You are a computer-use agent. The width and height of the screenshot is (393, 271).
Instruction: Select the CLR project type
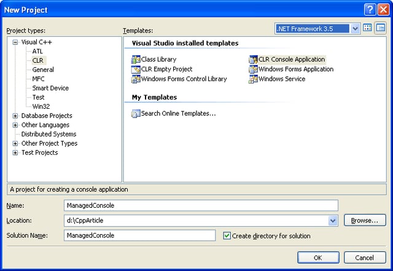(38, 60)
